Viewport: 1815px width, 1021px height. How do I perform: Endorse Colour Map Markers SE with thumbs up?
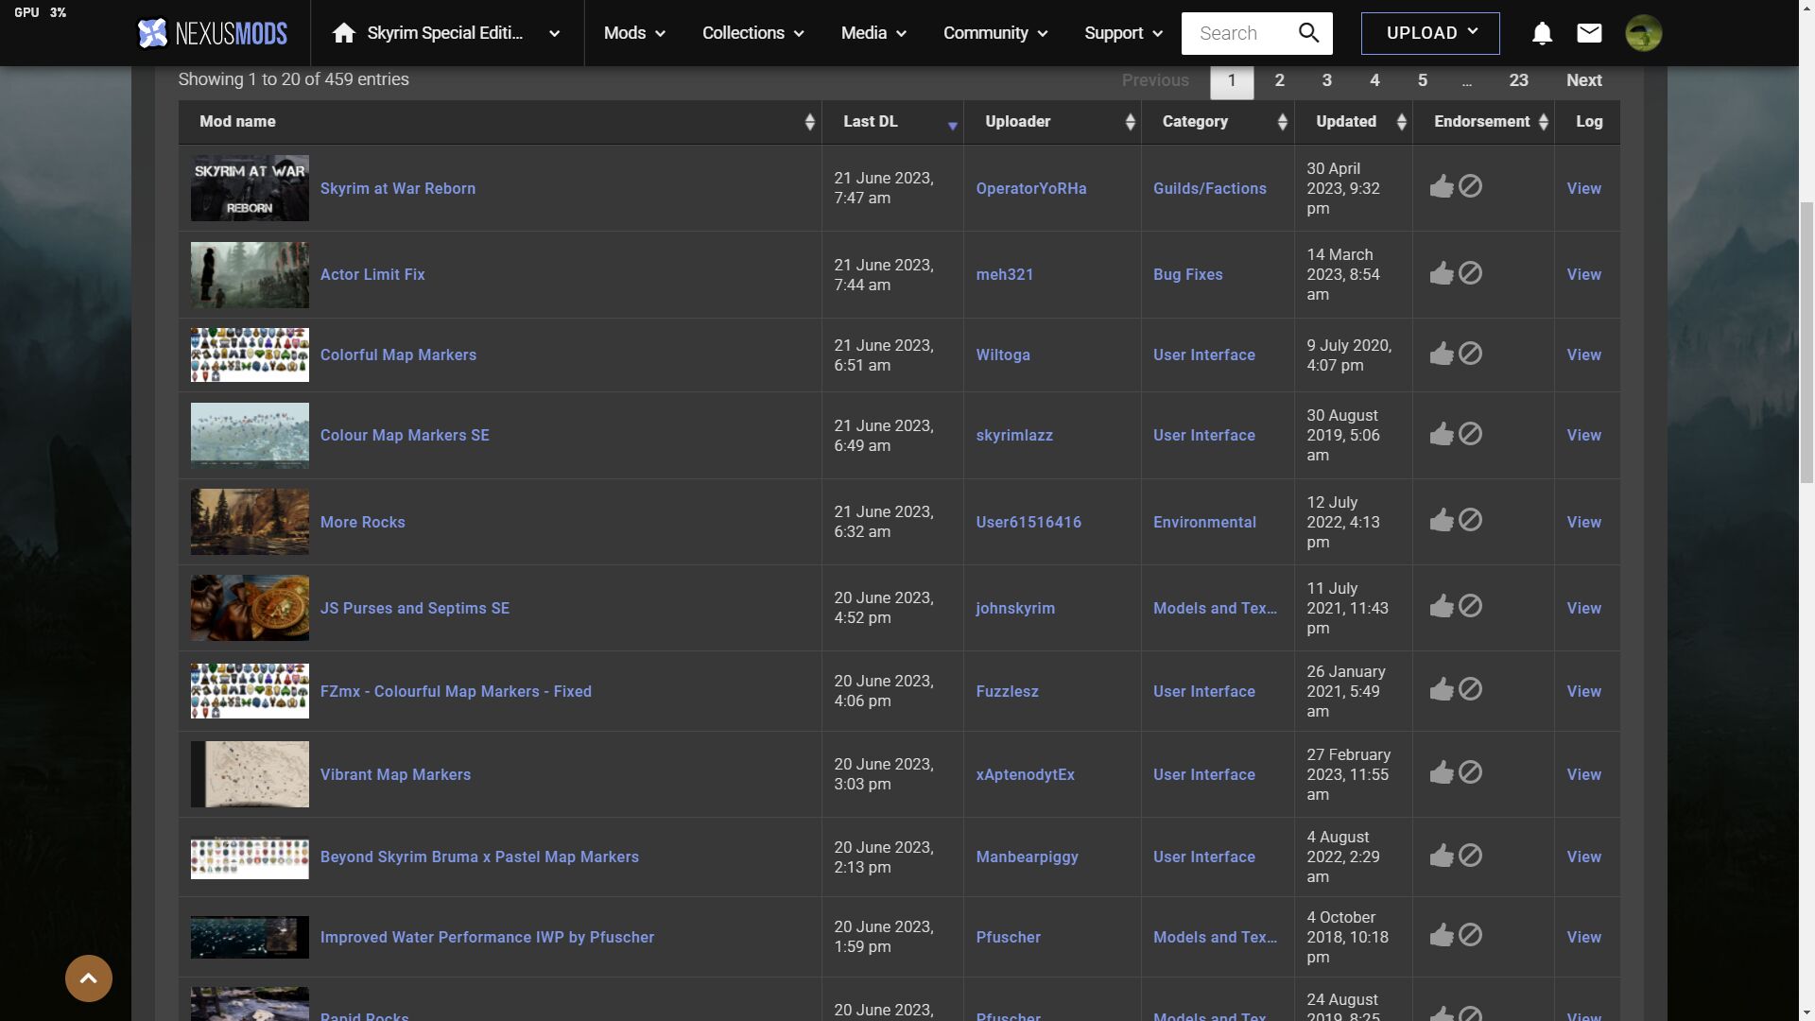point(1442,435)
